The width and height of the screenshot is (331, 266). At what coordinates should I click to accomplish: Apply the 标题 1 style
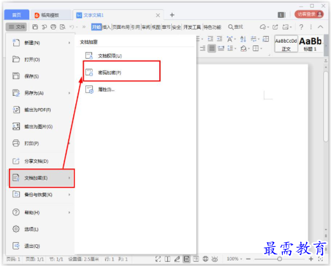coord(310,44)
